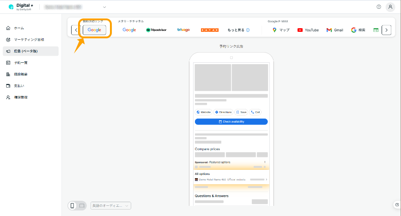401x216 pixels.
Task: Click the Google P-MAX group label
Action: tap(278, 22)
